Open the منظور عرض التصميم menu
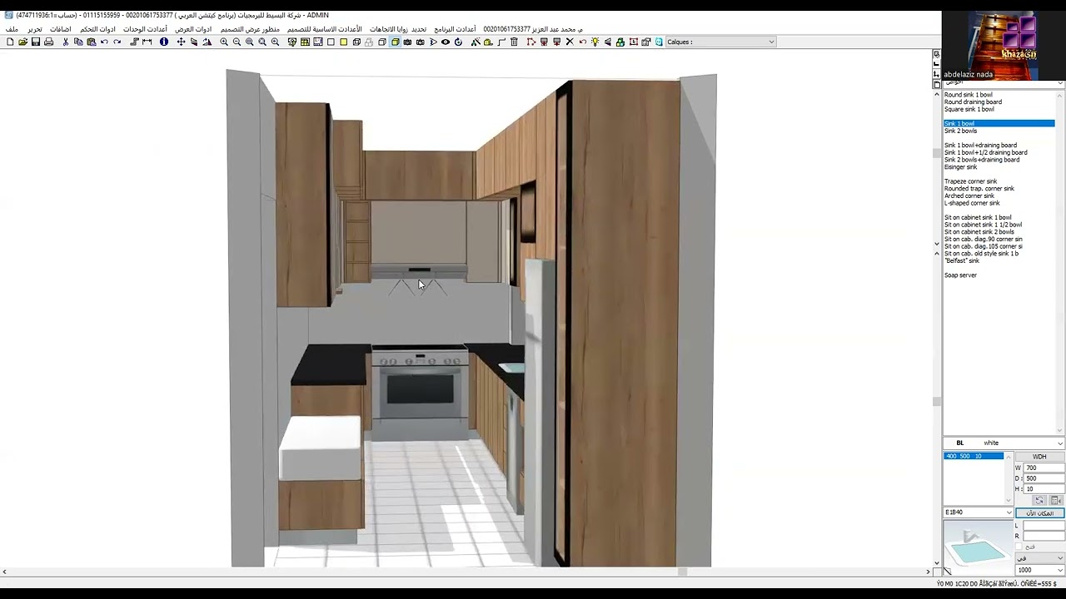The height and width of the screenshot is (599, 1066). click(250, 29)
